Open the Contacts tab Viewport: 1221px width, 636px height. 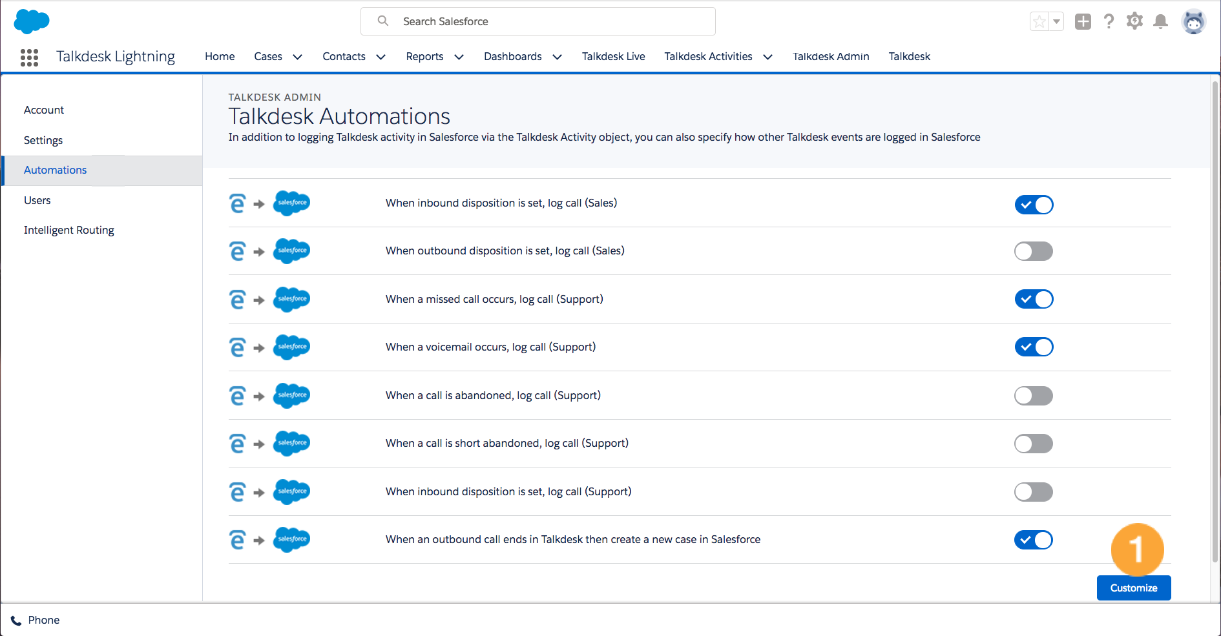[x=344, y=57]
